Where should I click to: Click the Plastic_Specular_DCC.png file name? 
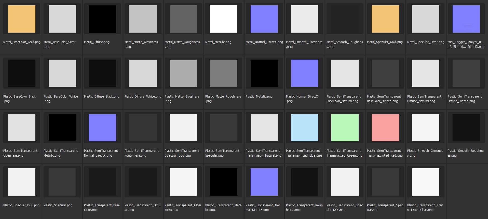point(21,205)
